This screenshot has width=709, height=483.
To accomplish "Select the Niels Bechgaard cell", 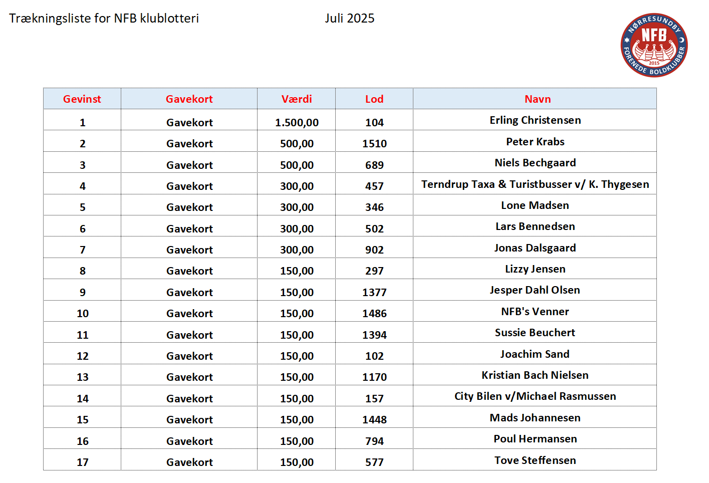I will coord(535,163).
